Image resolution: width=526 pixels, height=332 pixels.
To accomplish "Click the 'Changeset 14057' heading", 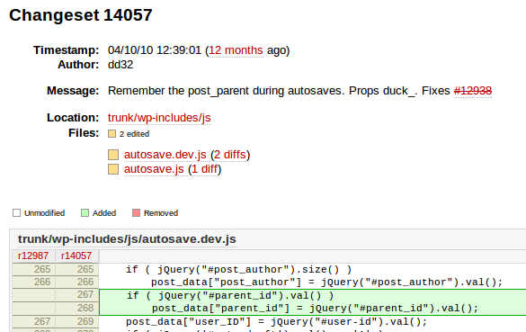I will pos(81,15).
